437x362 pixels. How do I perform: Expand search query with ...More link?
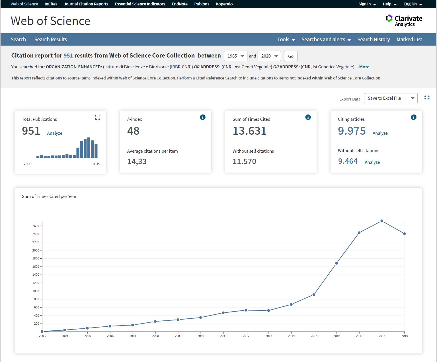[362, 67]
